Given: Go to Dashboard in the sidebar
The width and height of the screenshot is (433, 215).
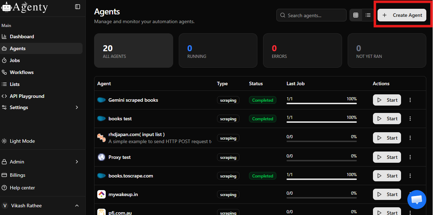Looking at the screenshot, I should pos(22,36).
